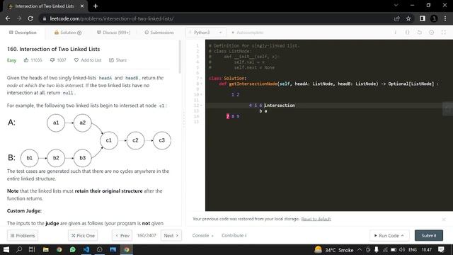Open the Wi-Fi network tray icon
Image resolution: width=453 pixels, height=255 pixels.
pyautogui.click(x=385, y=249)
